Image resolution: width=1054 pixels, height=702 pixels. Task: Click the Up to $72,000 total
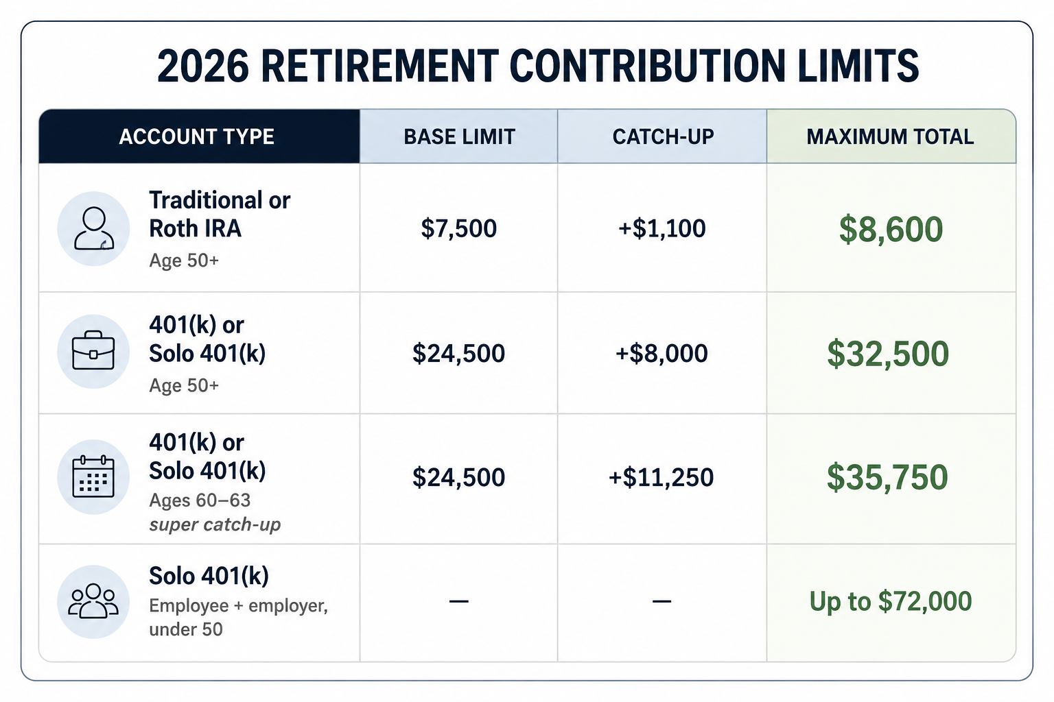click(891, 601)
